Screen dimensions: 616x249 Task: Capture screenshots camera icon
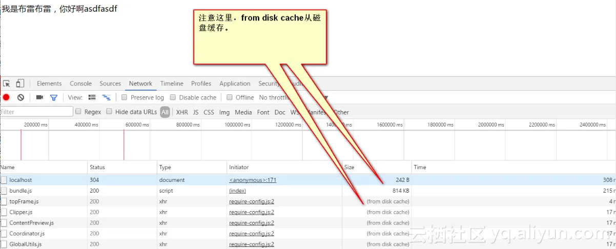click(39, 97)
